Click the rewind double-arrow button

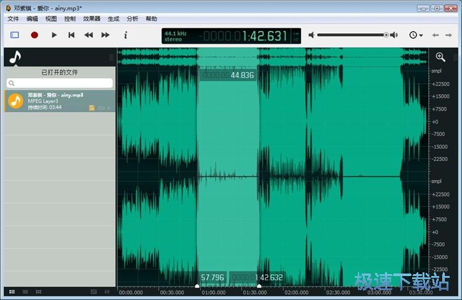88,35
